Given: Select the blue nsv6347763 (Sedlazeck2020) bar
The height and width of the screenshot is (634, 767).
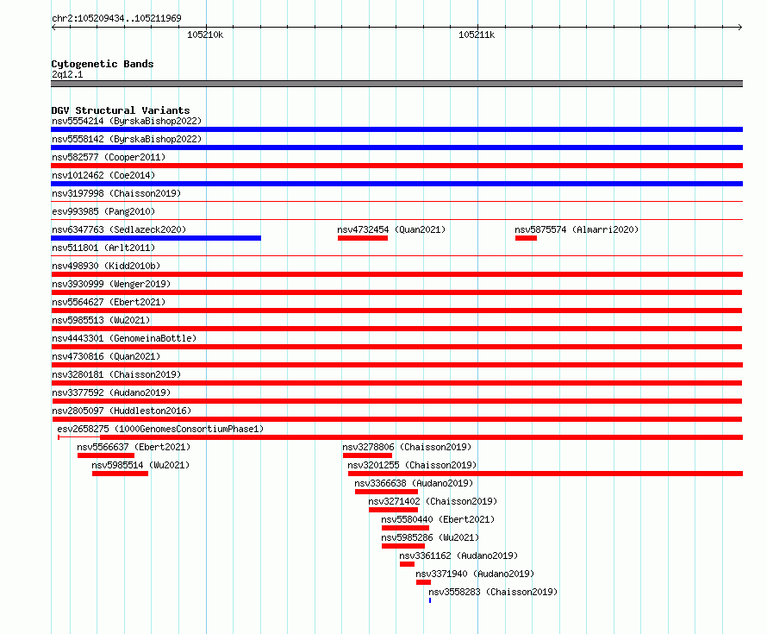Looking at the screenshot, I should (x=156, y=238).
